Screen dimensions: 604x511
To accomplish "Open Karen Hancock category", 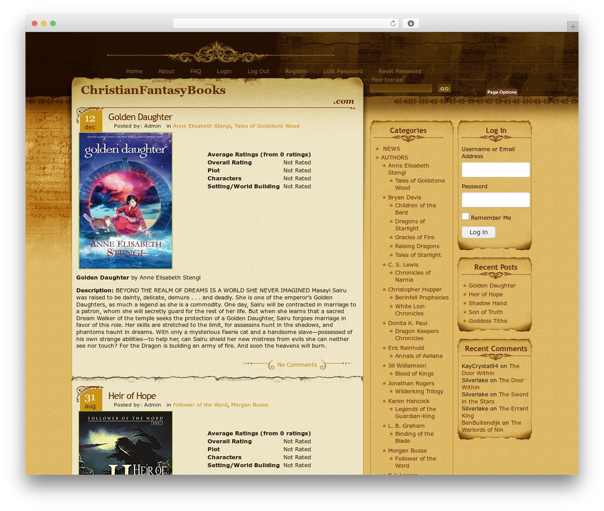I will tap(409, 401).
